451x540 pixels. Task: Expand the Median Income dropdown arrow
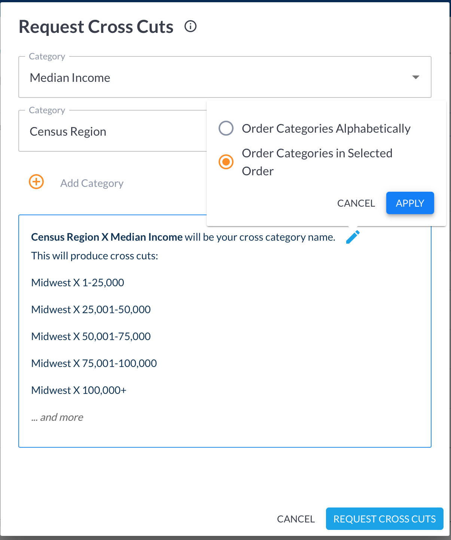[x=415, y=77]
